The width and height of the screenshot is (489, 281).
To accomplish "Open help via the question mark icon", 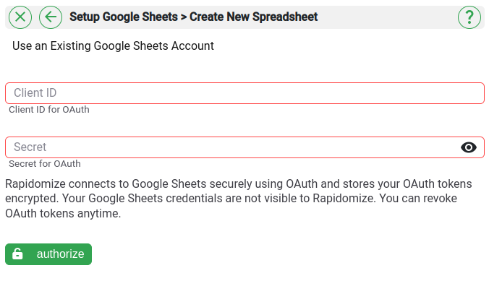I will [469, 17].
